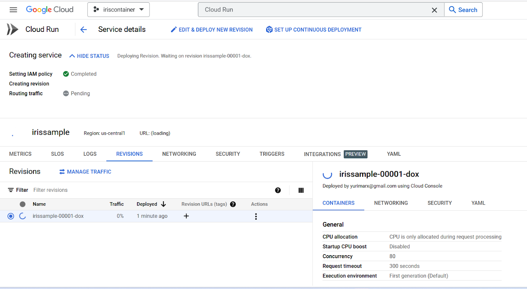Open the Logs tab
The width and height of the screenshot is (527, 289).
90,154
